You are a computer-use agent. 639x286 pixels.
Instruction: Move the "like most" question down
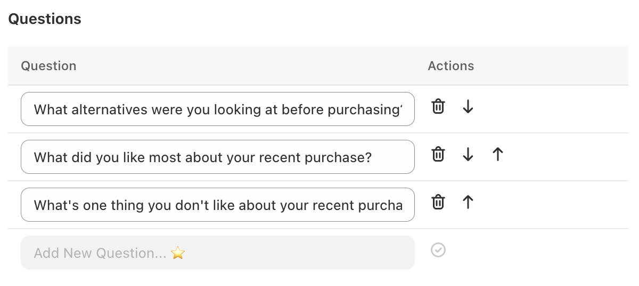(x=468, y=154)
